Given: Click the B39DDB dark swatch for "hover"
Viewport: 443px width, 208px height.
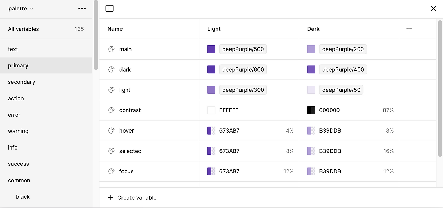Looking at the screenshot, I should 311,130.
